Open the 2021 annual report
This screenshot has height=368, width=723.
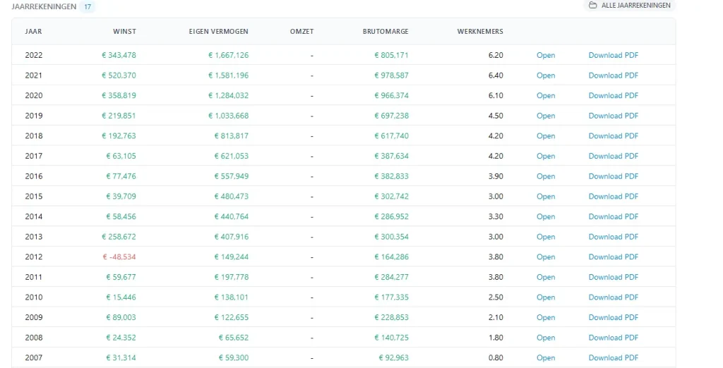[546, 75]
